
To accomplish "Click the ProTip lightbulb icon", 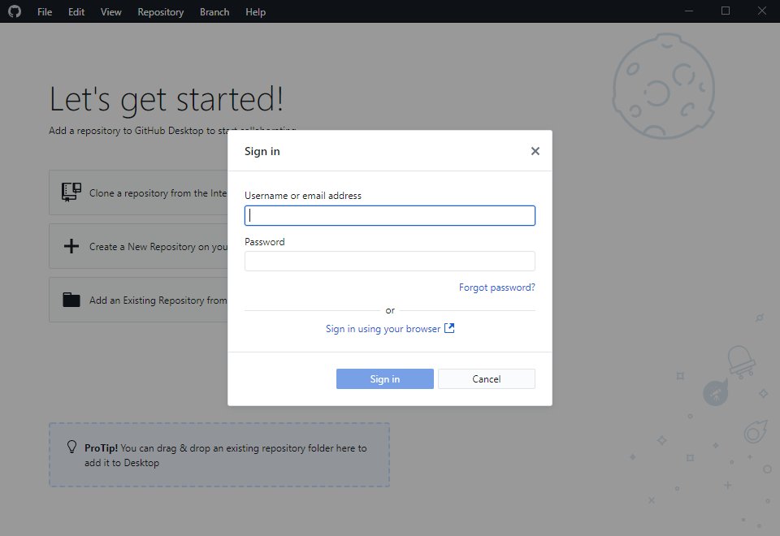I will (72, 447).
